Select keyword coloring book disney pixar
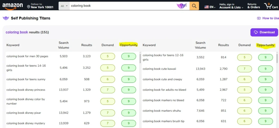 click(24, 113)
